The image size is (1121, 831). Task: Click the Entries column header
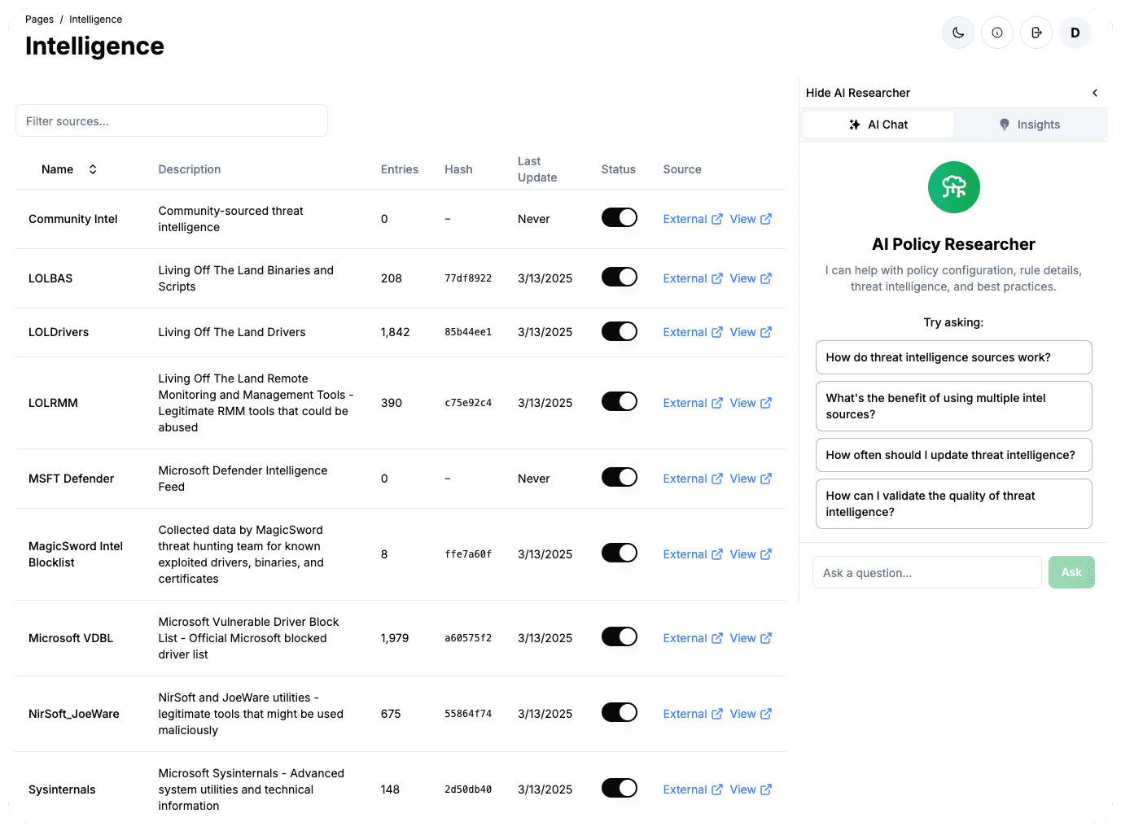400,169
